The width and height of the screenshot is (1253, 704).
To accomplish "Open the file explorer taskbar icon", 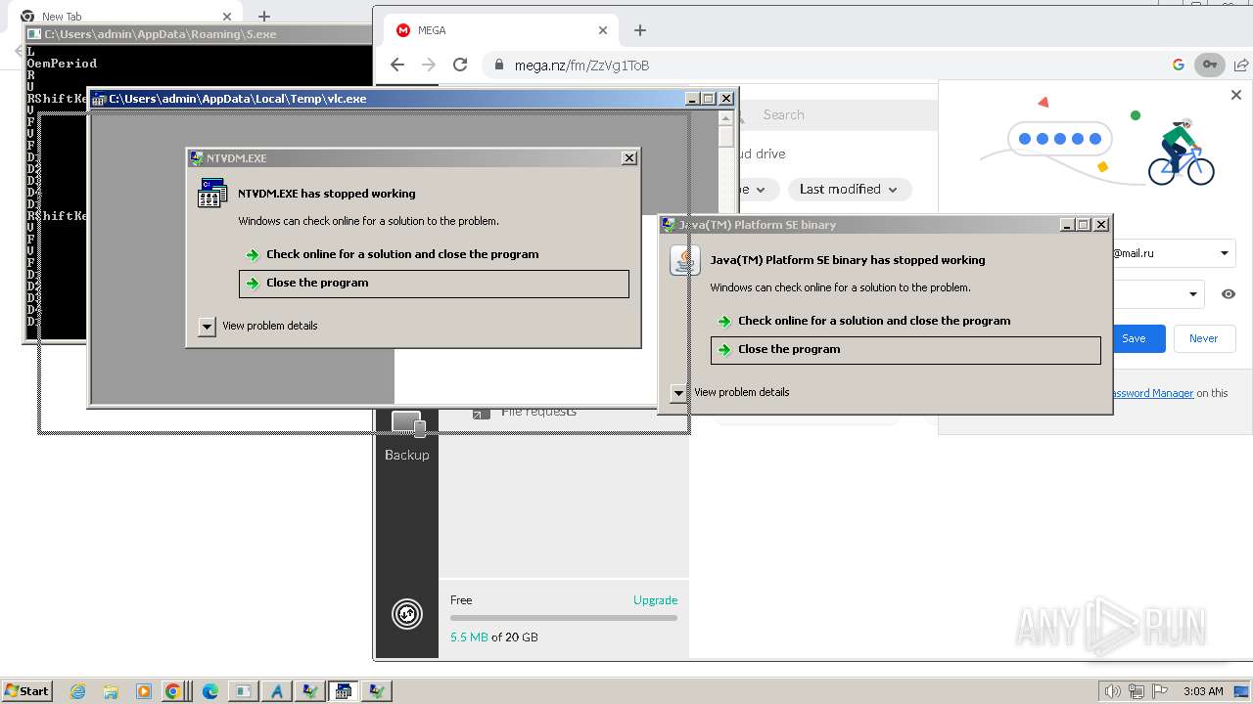I will pyautogui.click(x=111, y=691).
